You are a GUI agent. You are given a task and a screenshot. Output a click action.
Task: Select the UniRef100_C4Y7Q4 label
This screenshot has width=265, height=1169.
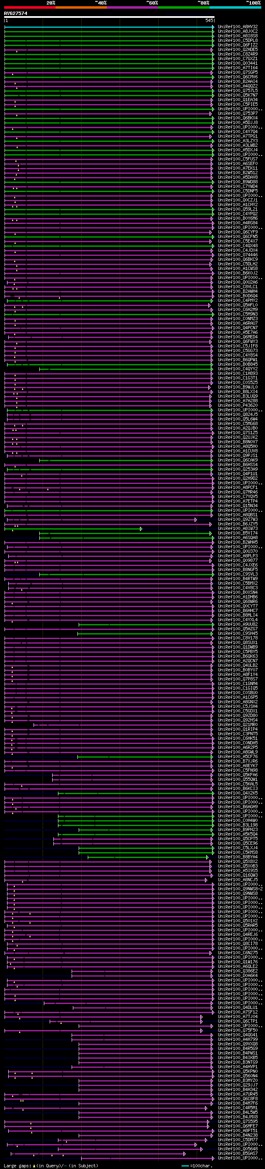tap(238, 131)
